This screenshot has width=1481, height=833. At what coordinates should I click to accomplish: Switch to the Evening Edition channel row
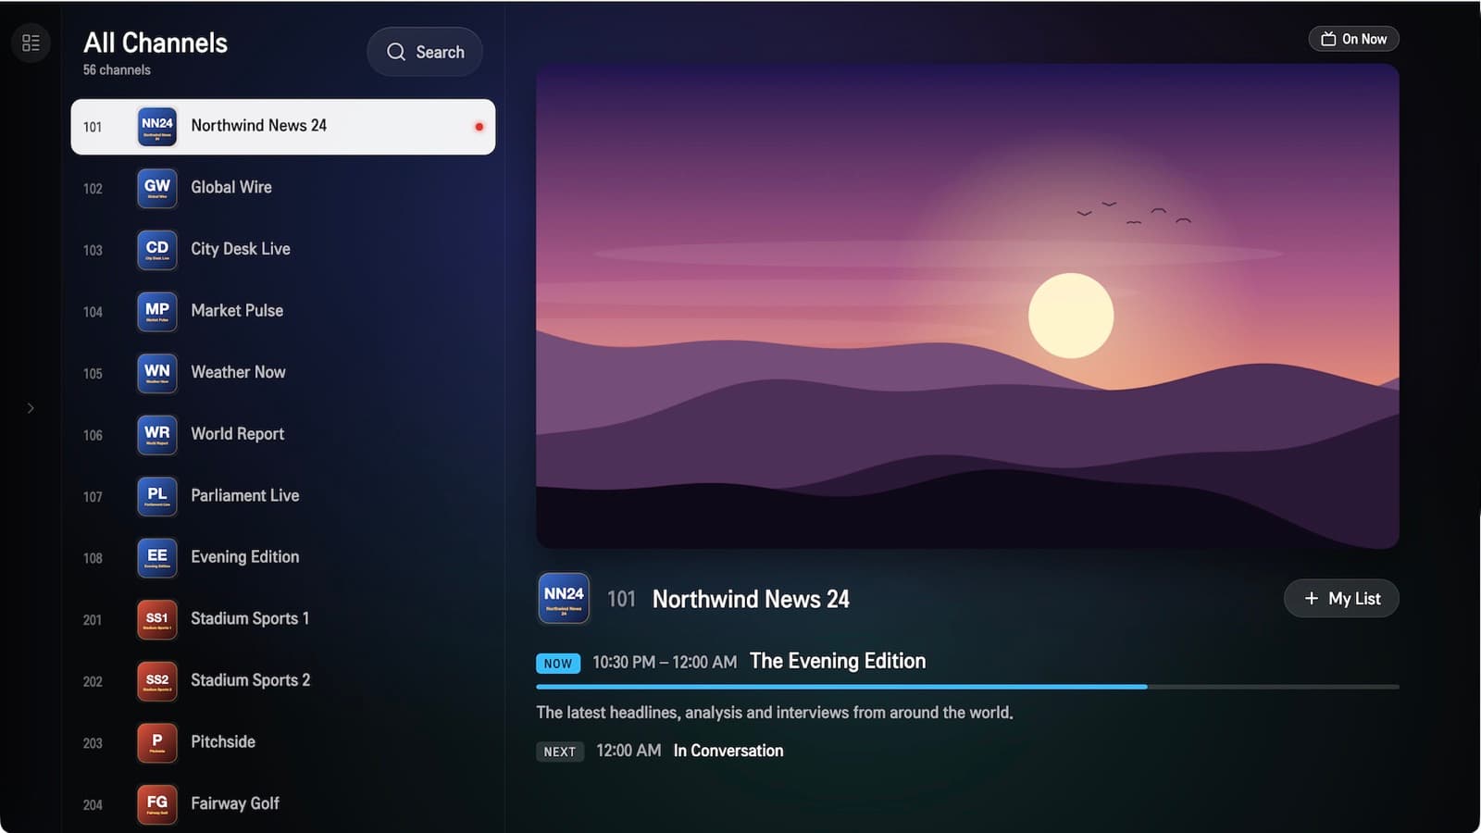[x=283, y=558]
